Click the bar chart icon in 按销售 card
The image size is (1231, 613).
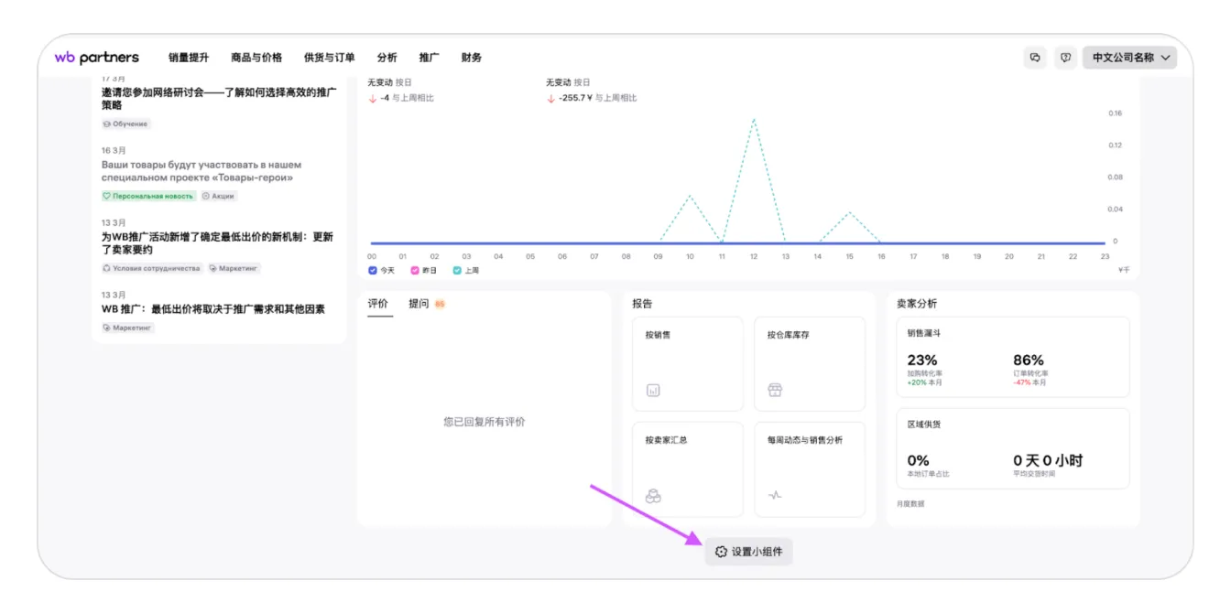(x=653, y=390)
